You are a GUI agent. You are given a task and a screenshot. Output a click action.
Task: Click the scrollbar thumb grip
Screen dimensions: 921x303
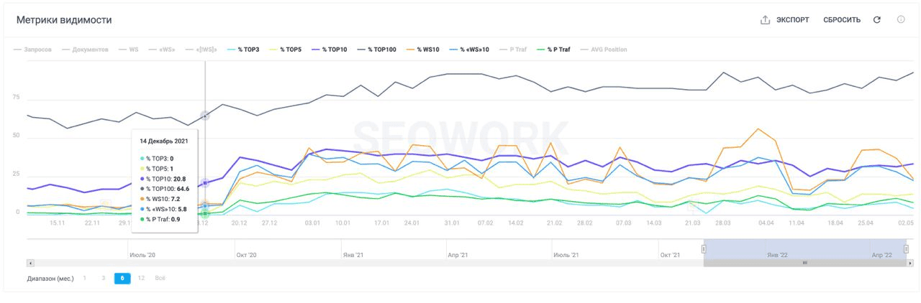[x=804, y=263]
